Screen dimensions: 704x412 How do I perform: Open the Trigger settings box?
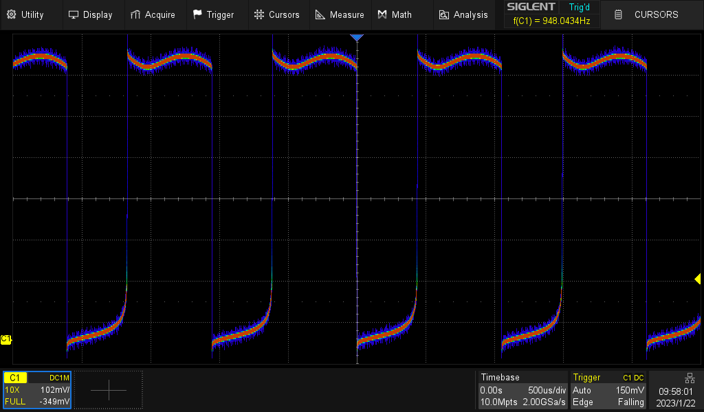click(608, 389)
